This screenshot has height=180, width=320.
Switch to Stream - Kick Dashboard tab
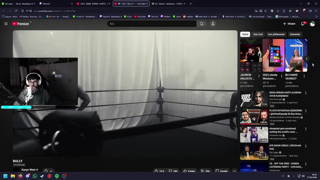click(x=18, y=4)
